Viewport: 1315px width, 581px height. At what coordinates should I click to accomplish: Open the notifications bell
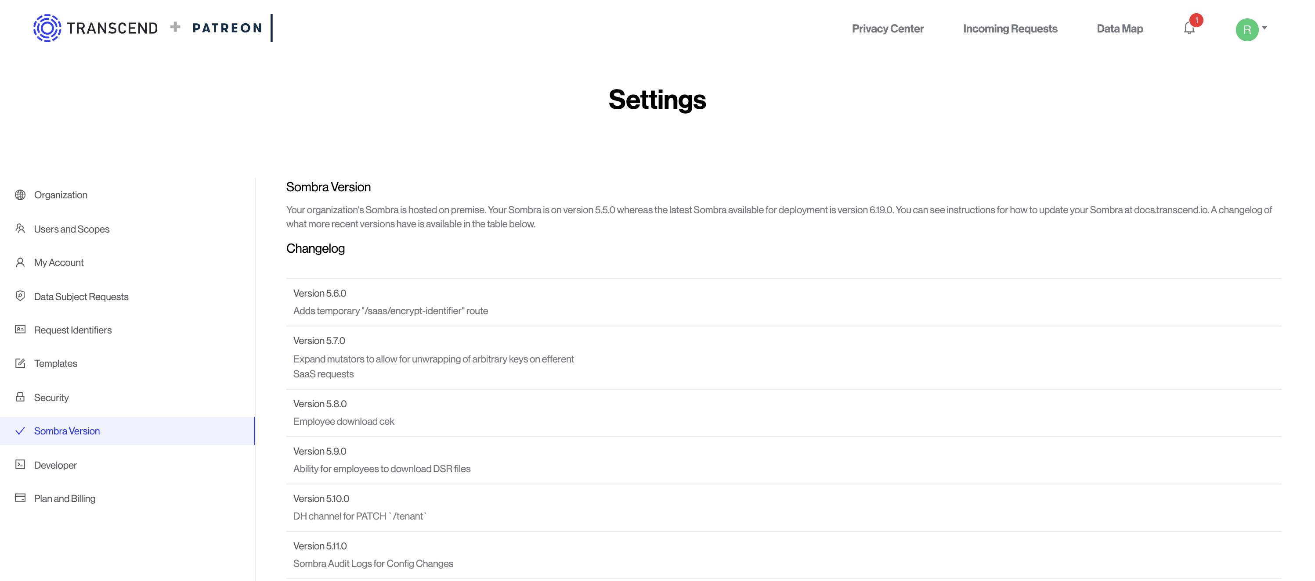point(1189,29)
